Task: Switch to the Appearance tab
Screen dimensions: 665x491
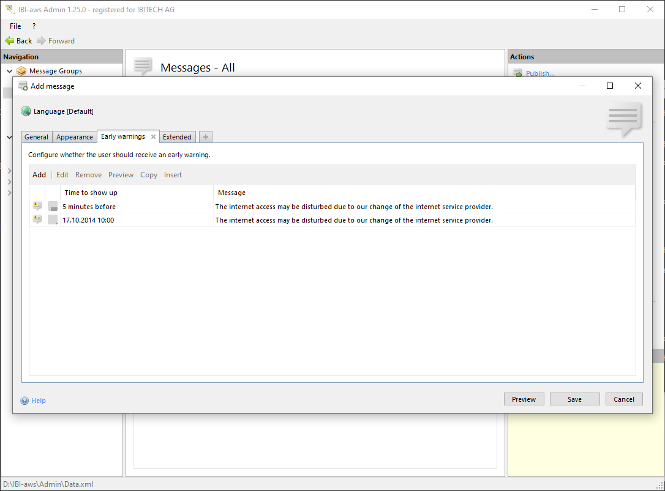Action: click(75, 137)
